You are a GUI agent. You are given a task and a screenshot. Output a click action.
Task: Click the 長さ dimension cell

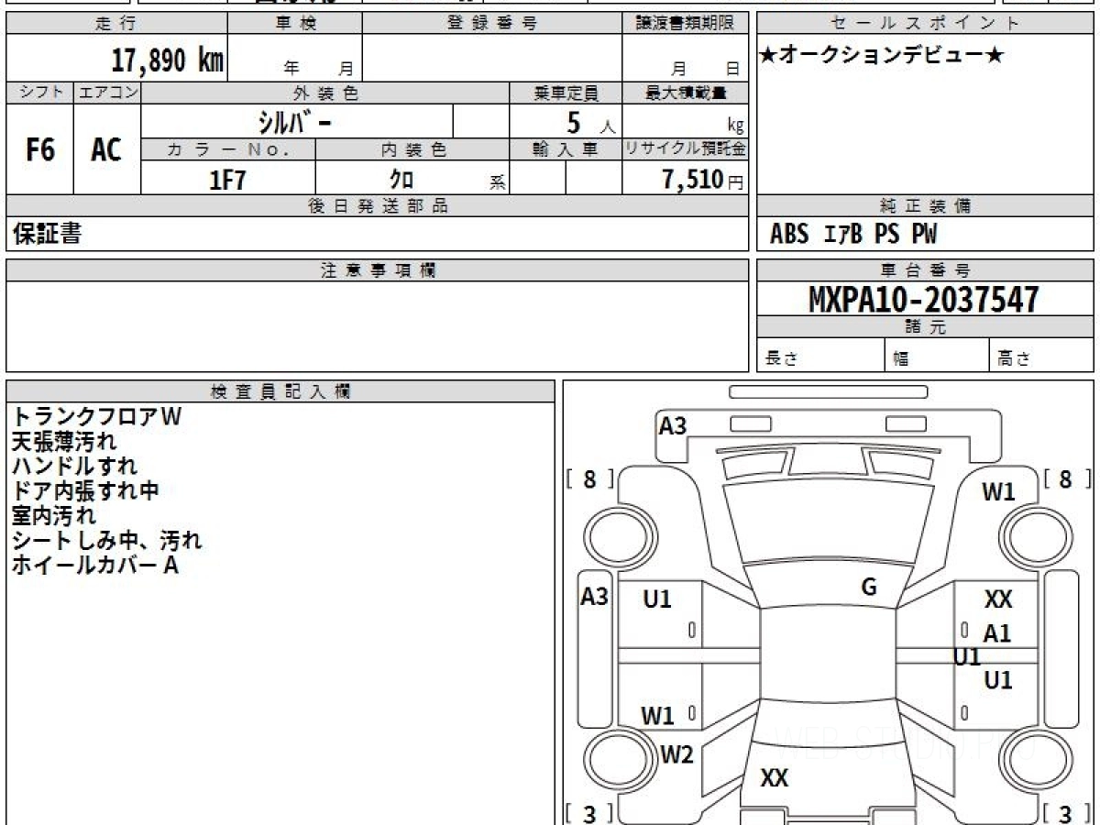coord(820,356)
